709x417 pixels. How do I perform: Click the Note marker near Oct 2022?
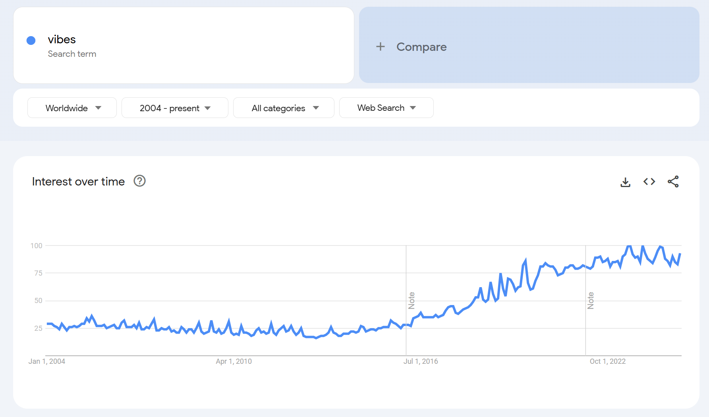pos(591,300)
